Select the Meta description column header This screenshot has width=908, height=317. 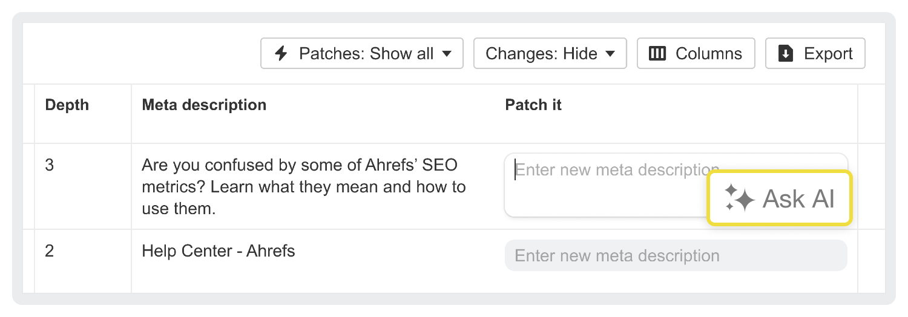[204, 105]
